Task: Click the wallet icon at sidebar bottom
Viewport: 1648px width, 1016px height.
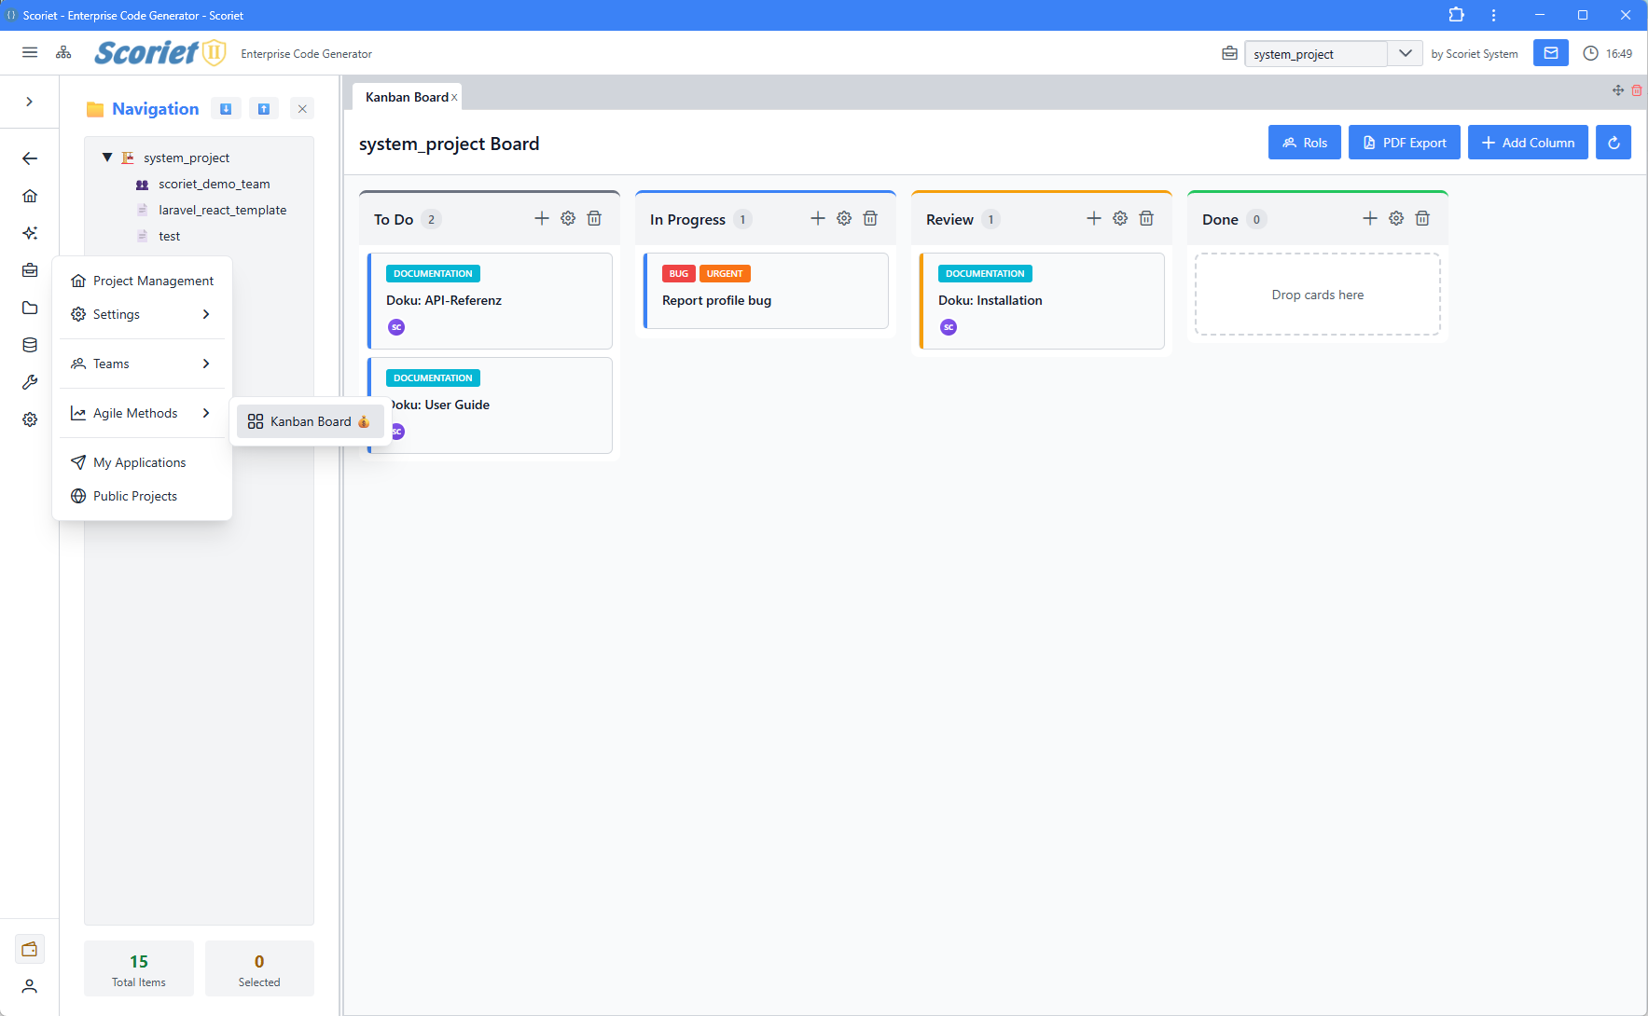Action: (x=29, y=948)
